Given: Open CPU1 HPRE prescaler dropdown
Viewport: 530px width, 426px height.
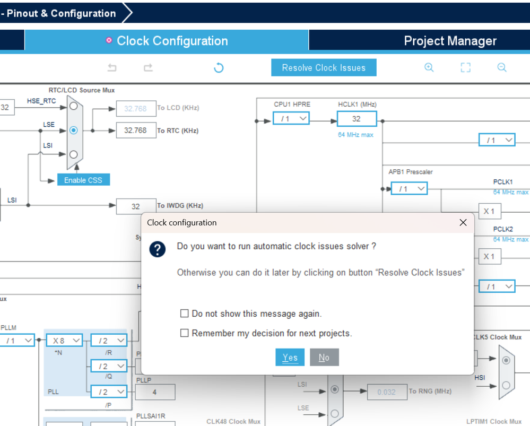Looking at the screenshot, I should click(291, 119).
